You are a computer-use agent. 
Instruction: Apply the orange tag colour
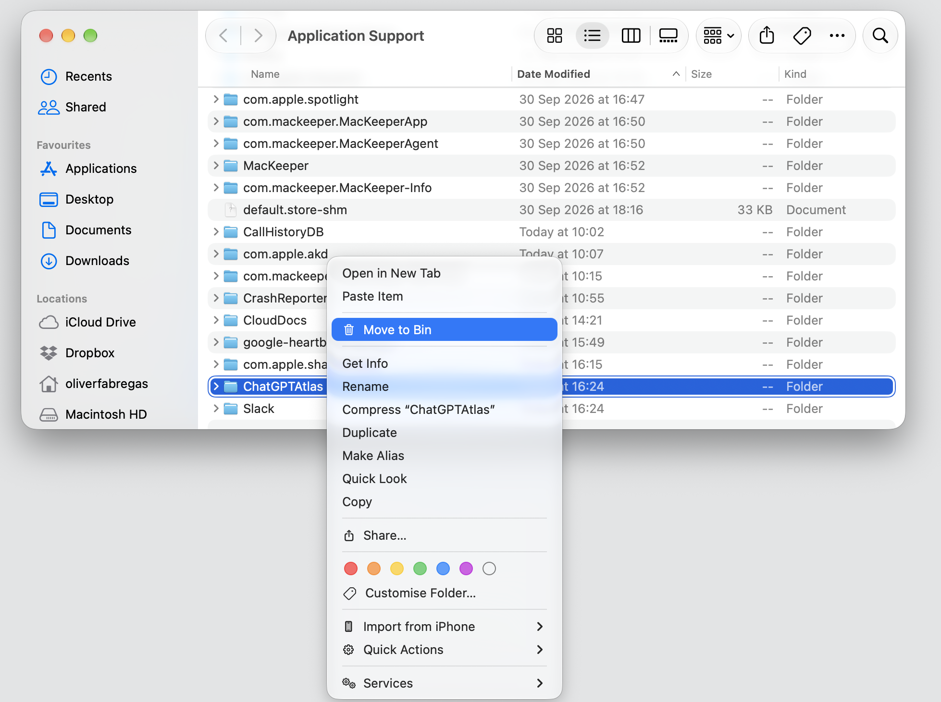pyautogui.click(x=374, y=569)
